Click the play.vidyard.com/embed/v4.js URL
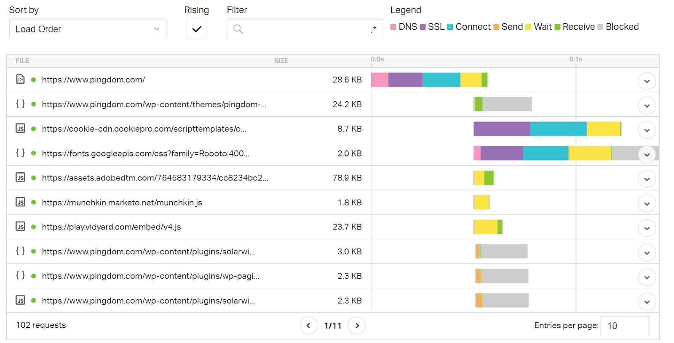The image size is (674, 343). [112, 227]
